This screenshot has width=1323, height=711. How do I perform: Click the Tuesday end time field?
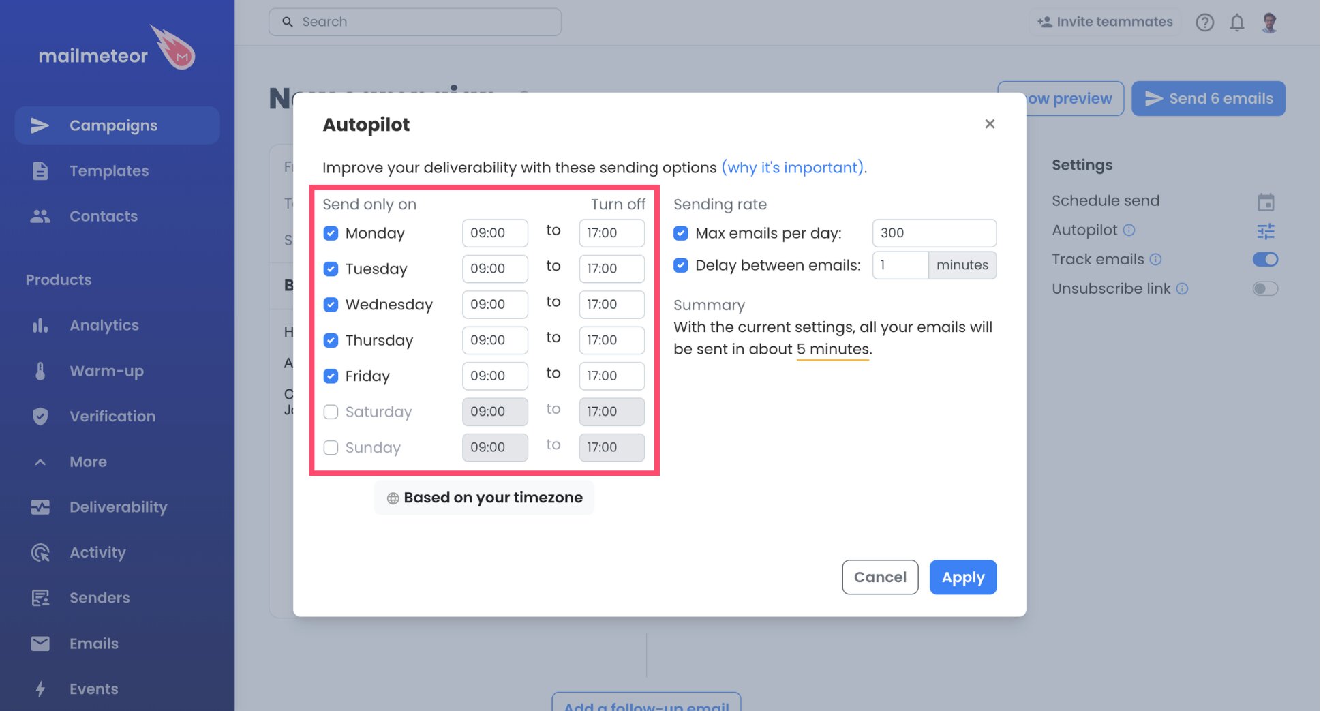tap(611, 269)
